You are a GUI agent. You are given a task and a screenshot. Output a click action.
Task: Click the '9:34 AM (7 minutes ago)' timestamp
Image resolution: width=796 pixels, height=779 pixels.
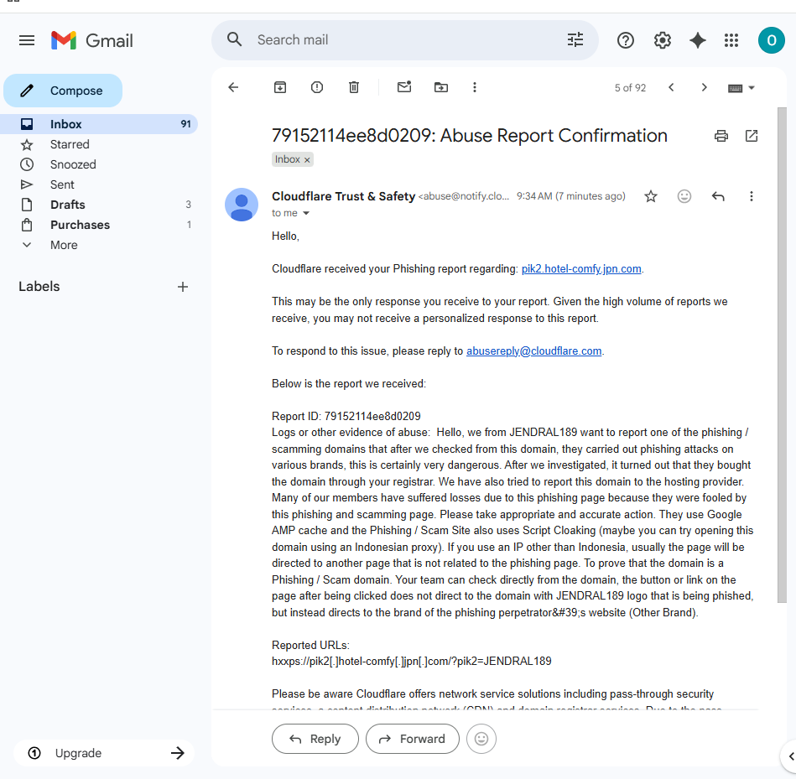[570, 196]
